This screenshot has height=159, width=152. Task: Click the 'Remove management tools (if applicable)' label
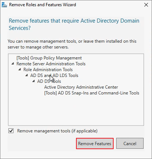57,131
